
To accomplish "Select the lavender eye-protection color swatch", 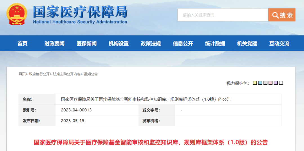I will [276, 83].
